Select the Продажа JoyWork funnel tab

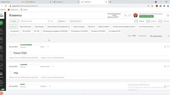click(104, 27)
